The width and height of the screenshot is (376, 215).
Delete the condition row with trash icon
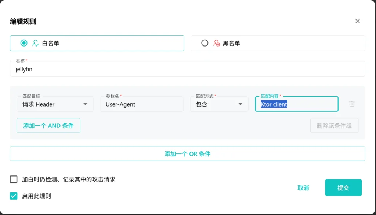(352, 104)
